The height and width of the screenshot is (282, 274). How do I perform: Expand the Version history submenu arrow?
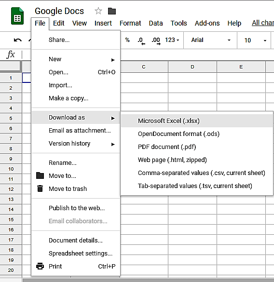113,144
